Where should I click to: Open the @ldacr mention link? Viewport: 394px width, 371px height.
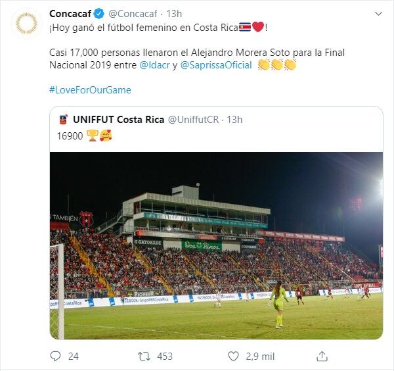[154, 65]
